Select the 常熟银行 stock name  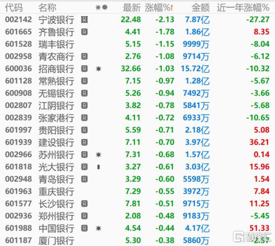[x=56, y=81]
